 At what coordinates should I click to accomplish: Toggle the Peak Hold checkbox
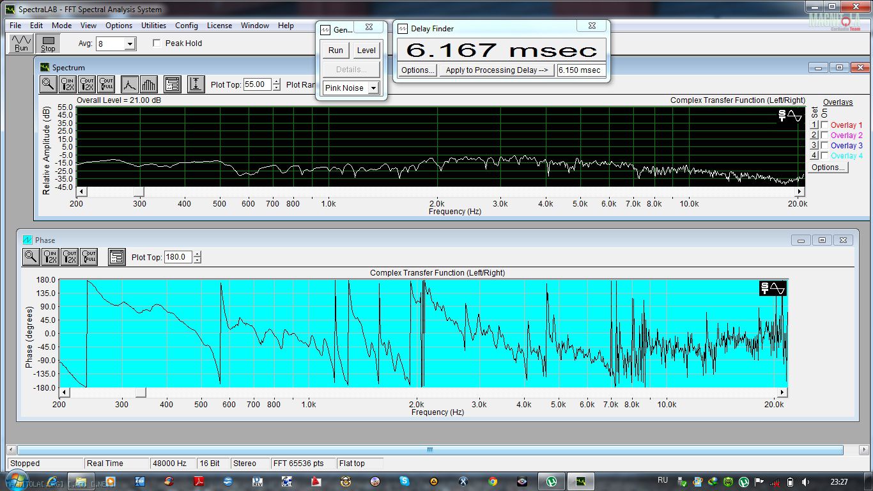[x=157, y=43]
